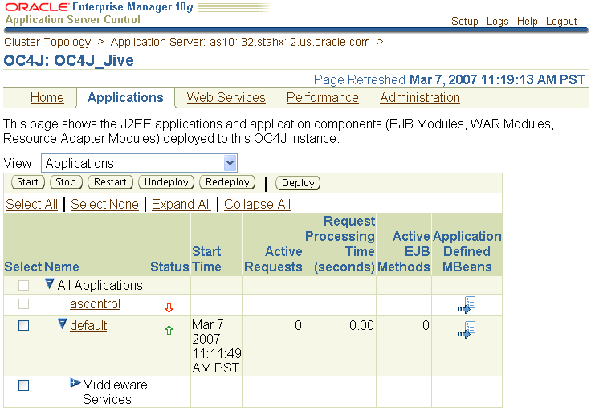Open the Help link
The image size is (595, 411).
pos(528,21)
